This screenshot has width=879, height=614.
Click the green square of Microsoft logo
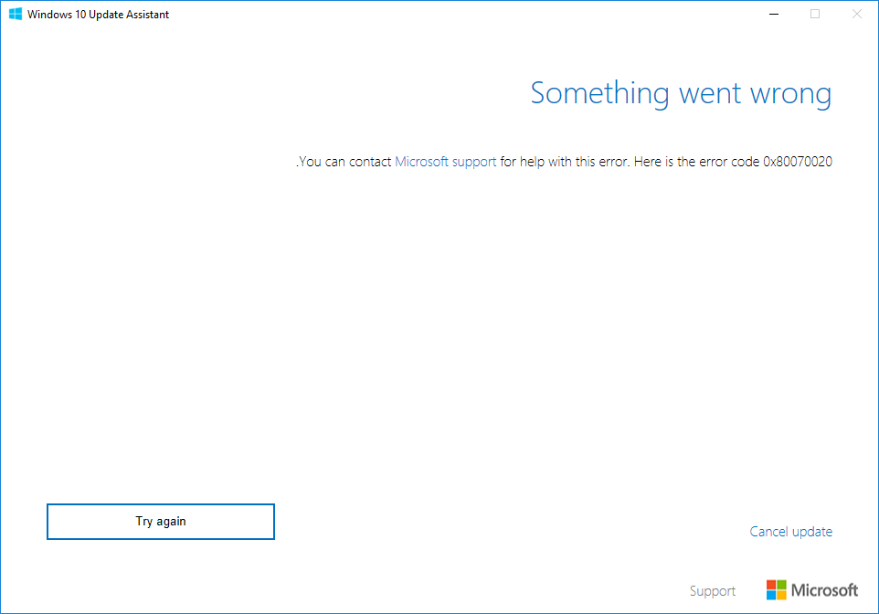pos(782,585)
